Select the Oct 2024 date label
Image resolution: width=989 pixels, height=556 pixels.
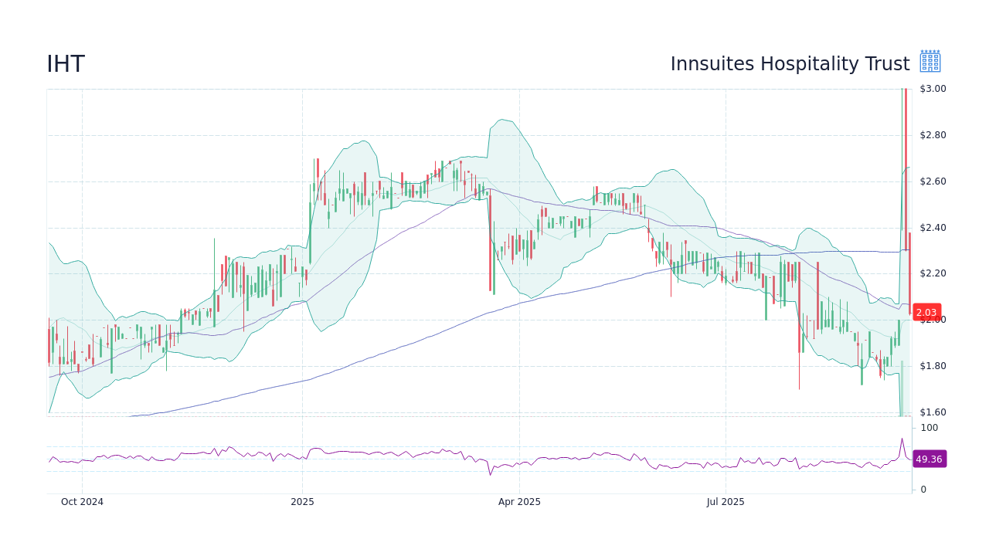pyautogui.click(x=81, y=502)
